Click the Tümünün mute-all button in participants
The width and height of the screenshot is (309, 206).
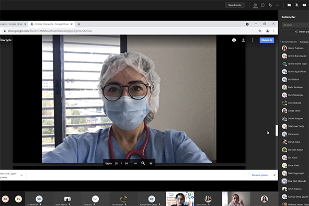[304, 42]
